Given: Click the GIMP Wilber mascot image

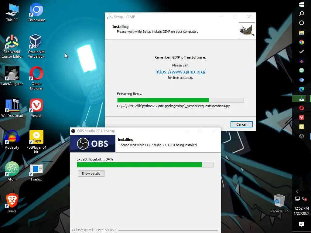Looking at the screenshot, I should (247, 30).
